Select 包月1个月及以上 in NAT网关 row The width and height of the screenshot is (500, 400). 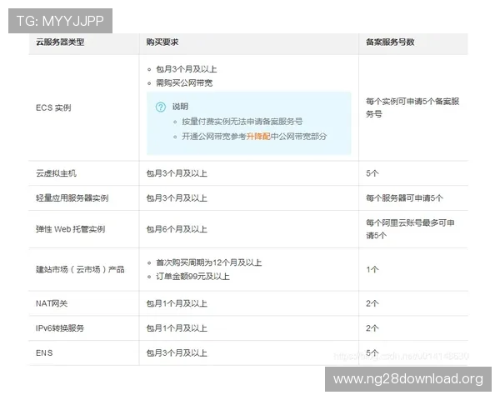tap(177, 303)
